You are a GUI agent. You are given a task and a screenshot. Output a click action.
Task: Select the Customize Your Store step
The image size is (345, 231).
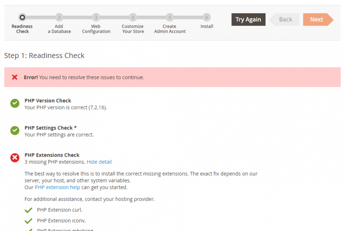pos(133,17)
